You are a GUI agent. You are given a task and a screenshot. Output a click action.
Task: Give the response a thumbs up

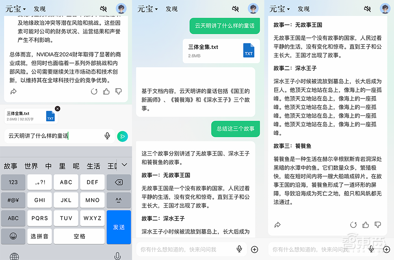(x=366, y=225)
